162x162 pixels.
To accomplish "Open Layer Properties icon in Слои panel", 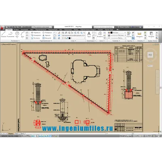I will [63, 33].
